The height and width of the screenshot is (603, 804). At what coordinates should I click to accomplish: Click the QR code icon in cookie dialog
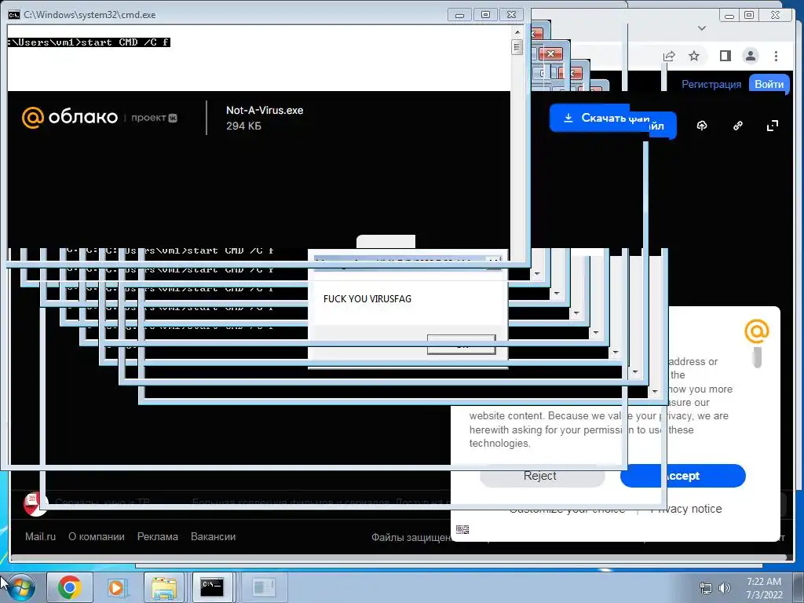(x=462, y=530)
